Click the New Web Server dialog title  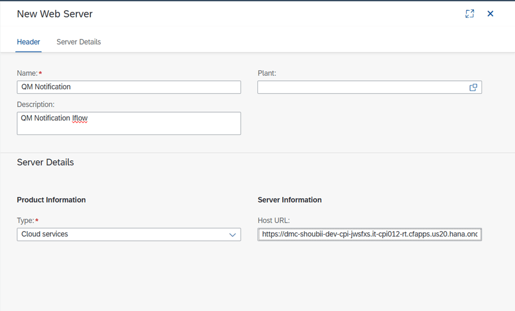[x=55, y=14]
